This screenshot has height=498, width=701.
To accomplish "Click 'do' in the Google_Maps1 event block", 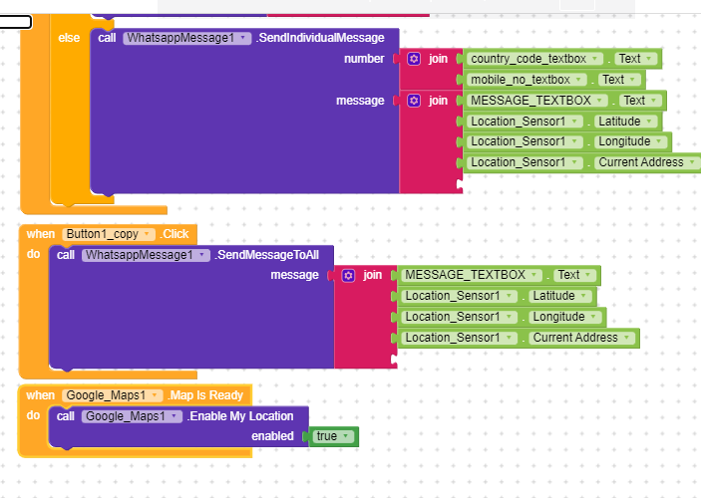I will 34,415.
